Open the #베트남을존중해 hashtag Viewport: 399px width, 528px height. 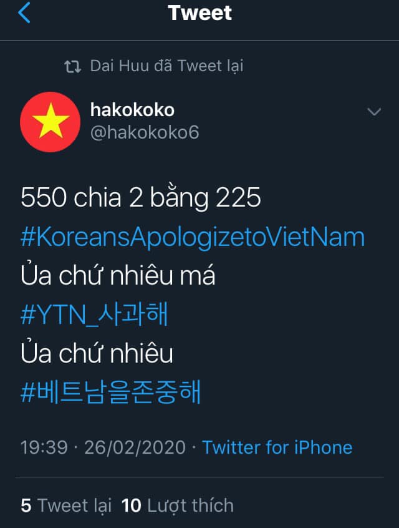point(111,391)
